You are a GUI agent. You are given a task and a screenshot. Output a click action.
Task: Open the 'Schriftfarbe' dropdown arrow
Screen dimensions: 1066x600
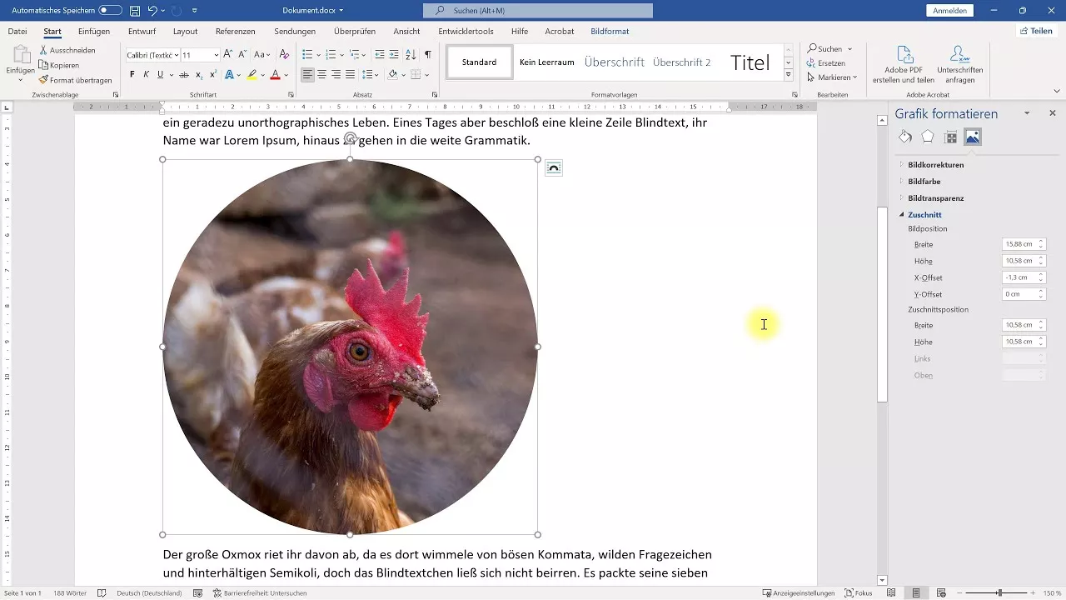tap(286, 74)
